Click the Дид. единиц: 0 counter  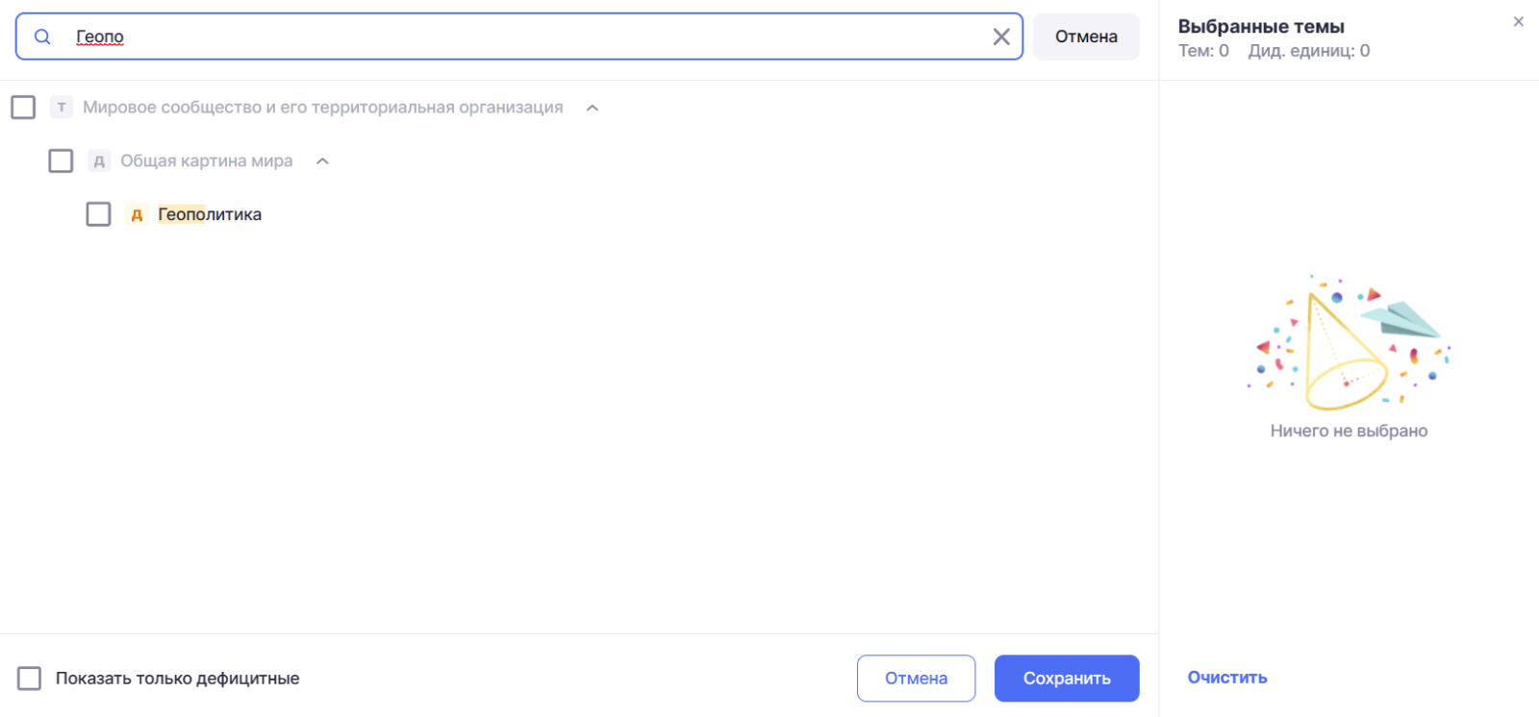pyautogui.click(x=1309, y=51)
